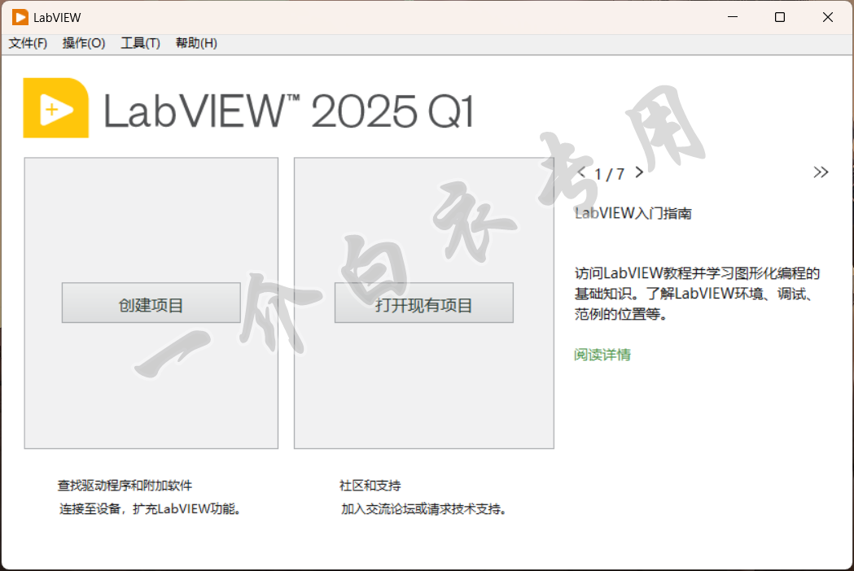Viewport: 854px width, 571px height.
Task: Go to the next guide page arrow
Action: [x=639, y=173]
